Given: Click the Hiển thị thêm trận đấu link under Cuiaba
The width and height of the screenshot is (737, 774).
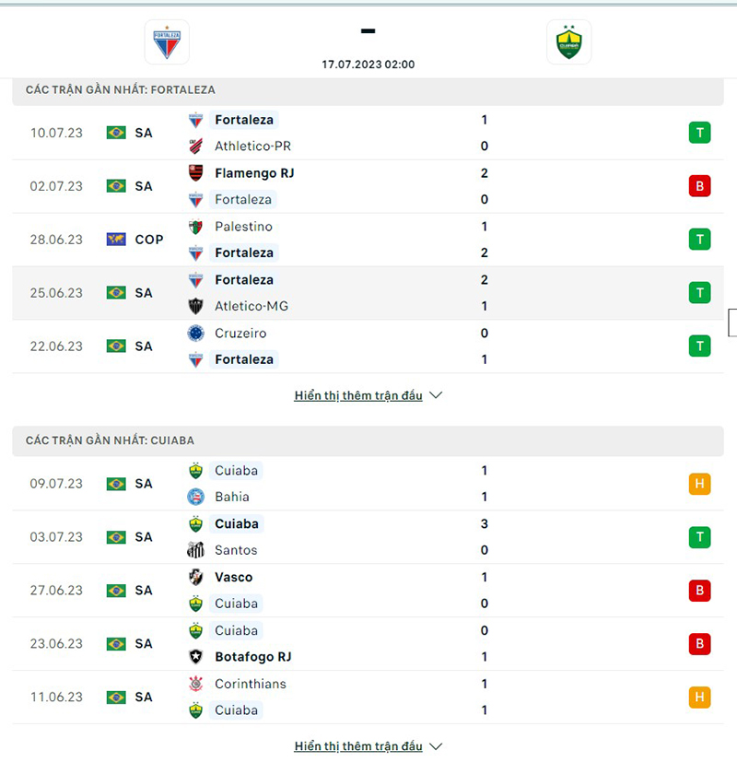Looking at the screenshot, I should [359, 745].
